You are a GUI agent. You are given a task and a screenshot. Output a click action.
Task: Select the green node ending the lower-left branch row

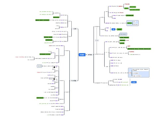(40, 98)
